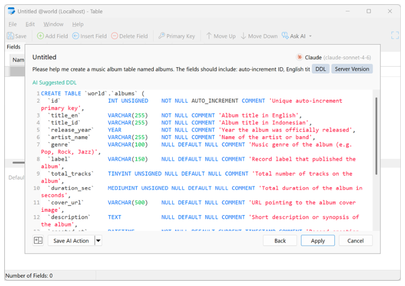Click the Claude model logo icon
Image resolution: width=405 pixels, height=286 pixels.
pos(300,57)
